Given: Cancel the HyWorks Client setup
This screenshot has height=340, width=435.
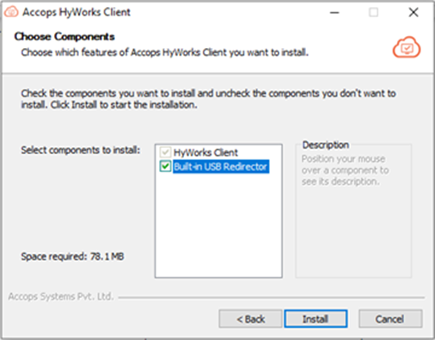Looking at the screenshot, I should pos(390,318).
